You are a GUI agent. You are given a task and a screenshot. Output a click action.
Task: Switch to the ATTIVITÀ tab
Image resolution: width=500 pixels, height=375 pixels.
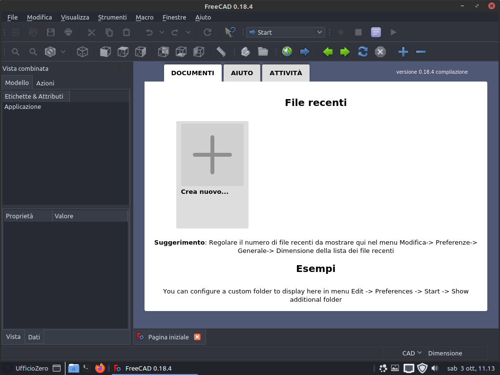pyautogui.click(x=286, y=73)
